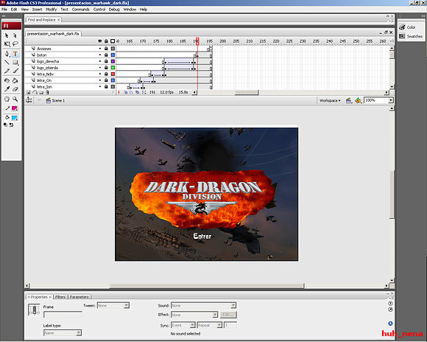Close the Find and Replace tab
This screenshot has width=427, height=342.
pyautogui.click(x=59, y=20)
